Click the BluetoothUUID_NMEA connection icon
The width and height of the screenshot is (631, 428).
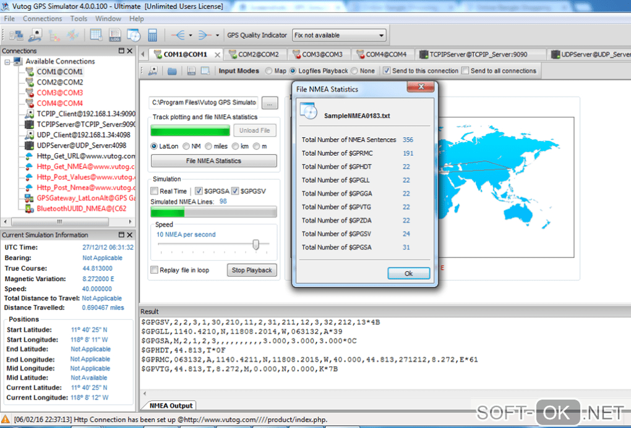click(30, 209)
